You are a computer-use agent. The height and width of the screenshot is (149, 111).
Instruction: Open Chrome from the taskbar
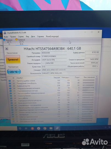(45, 128)
